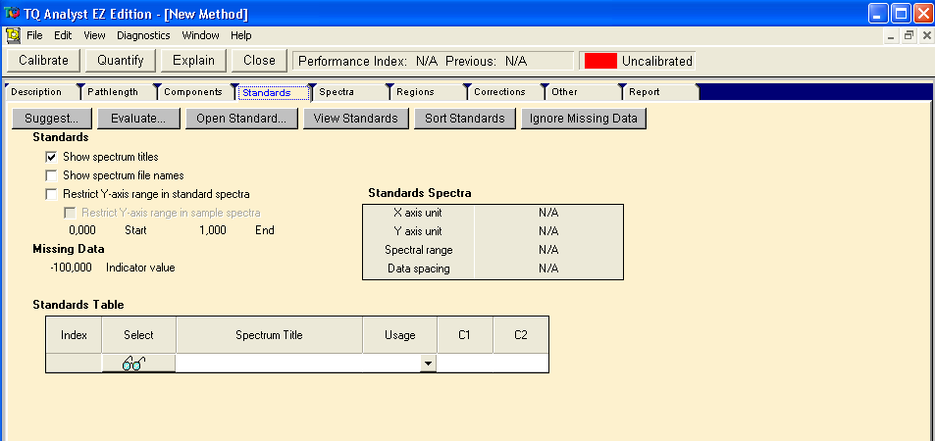Click Ignore Missing Data button
The height and width of the screenshot is (441, 935).
pyautogui.click(x=584, y=118)
